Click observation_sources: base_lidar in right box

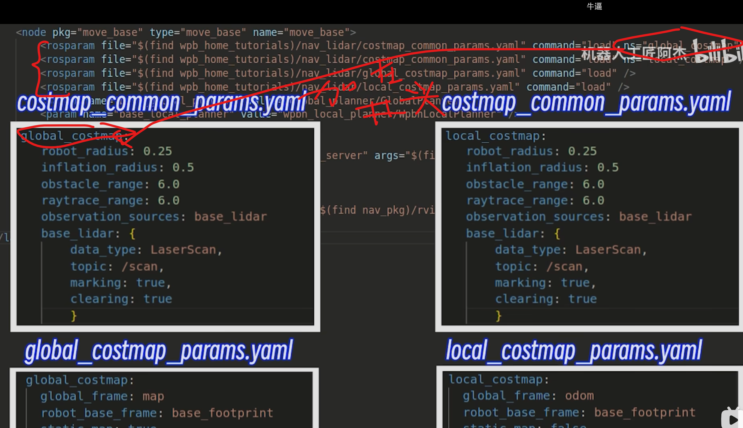pyautogui.click(x=578, y=217)
